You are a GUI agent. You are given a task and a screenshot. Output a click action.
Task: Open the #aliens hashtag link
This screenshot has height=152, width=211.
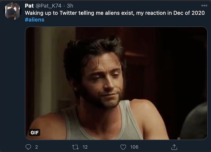(35, 20)
